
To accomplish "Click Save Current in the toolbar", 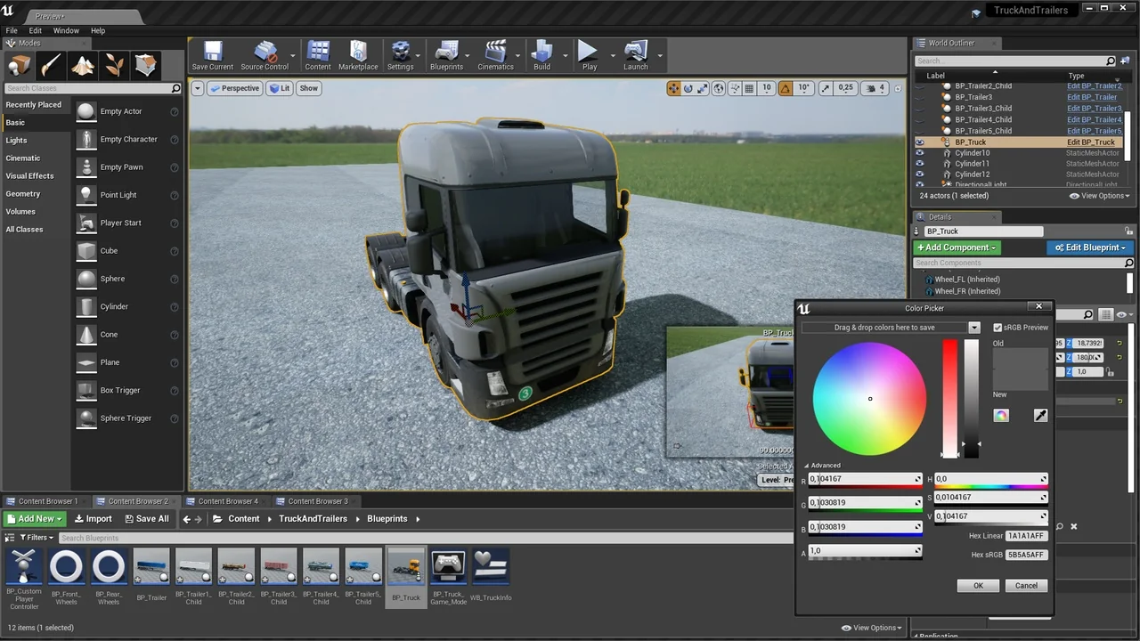I will (212, 55).
